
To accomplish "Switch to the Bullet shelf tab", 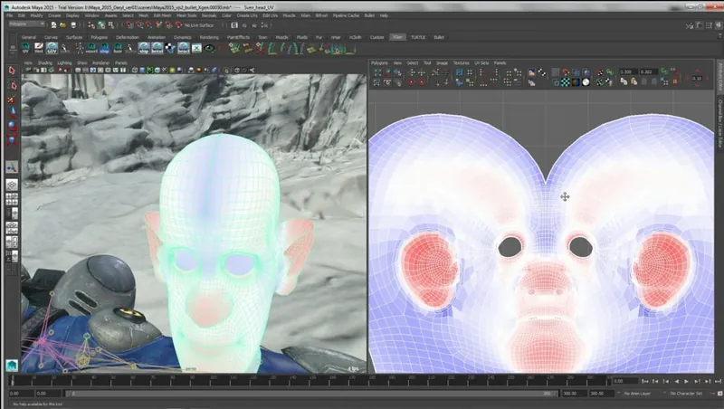I will point(439,37).
